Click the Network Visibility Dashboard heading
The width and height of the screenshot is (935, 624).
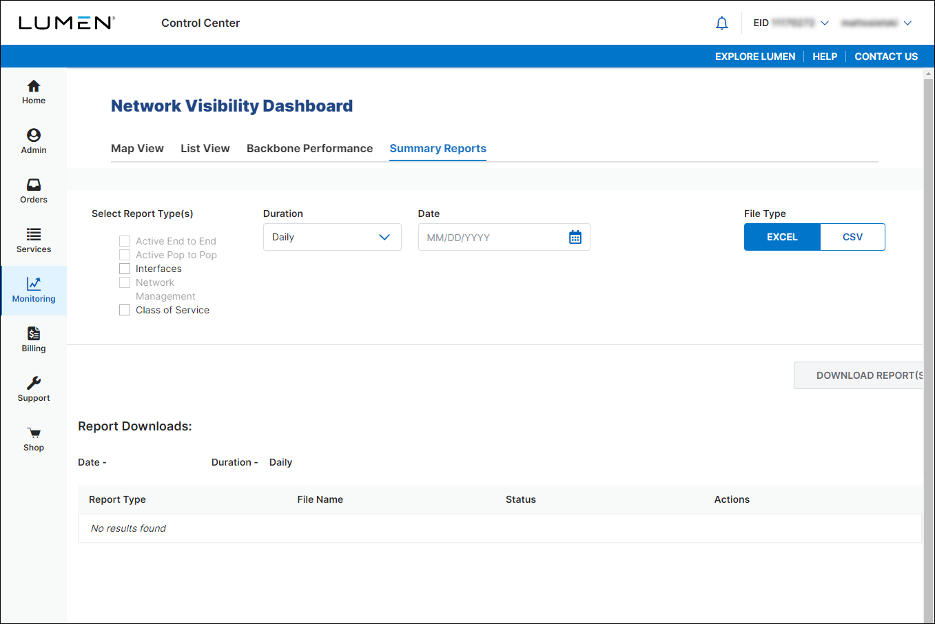[232, 105]
